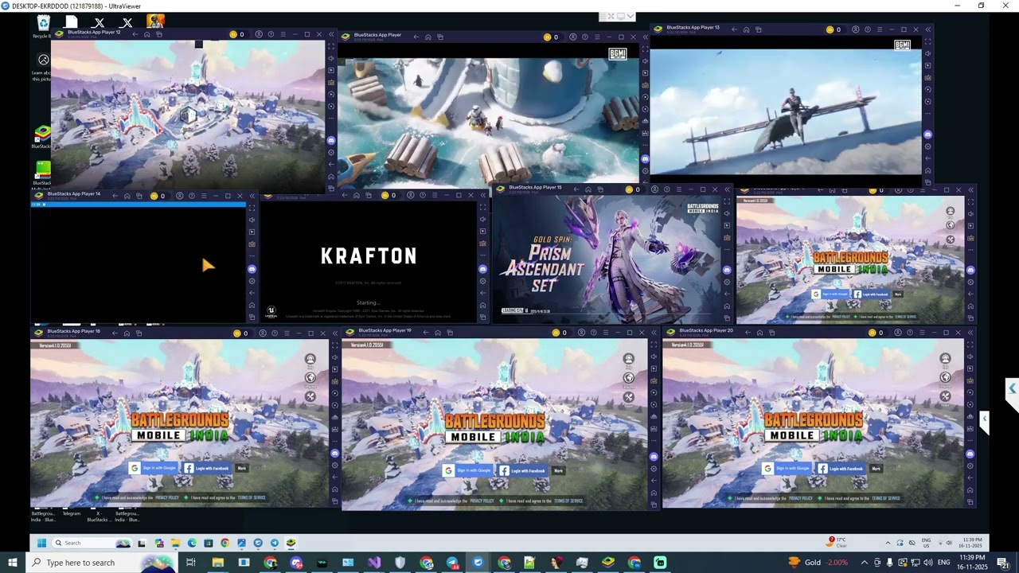Open the network icon in App Player 19
This screenshot has width=1019, height=573.
pos(628,378)
